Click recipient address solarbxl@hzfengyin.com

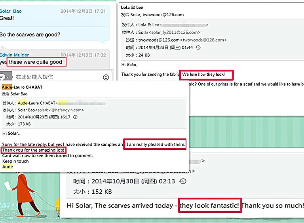(59, 110)
